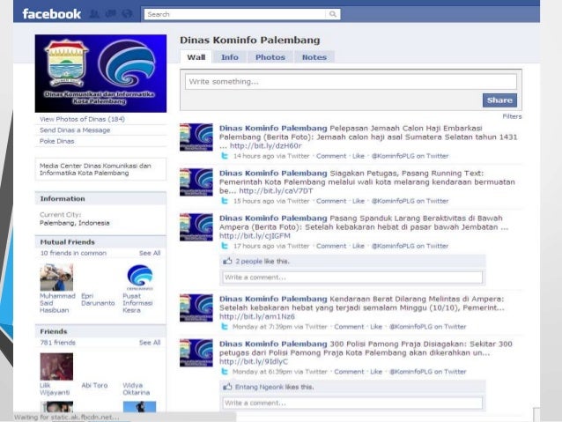This screenshot has width=562, height=422.
Task: Click Poke Dinas link
Action: 57,141
